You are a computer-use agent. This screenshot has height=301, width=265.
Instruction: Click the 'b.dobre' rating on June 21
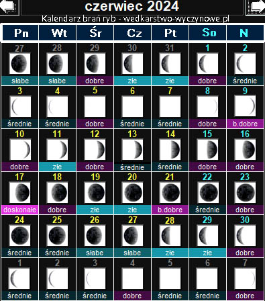(170, 210)
